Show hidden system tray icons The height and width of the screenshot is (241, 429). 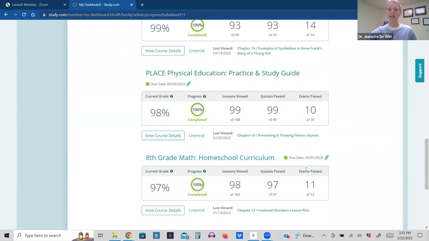(324, 235)
